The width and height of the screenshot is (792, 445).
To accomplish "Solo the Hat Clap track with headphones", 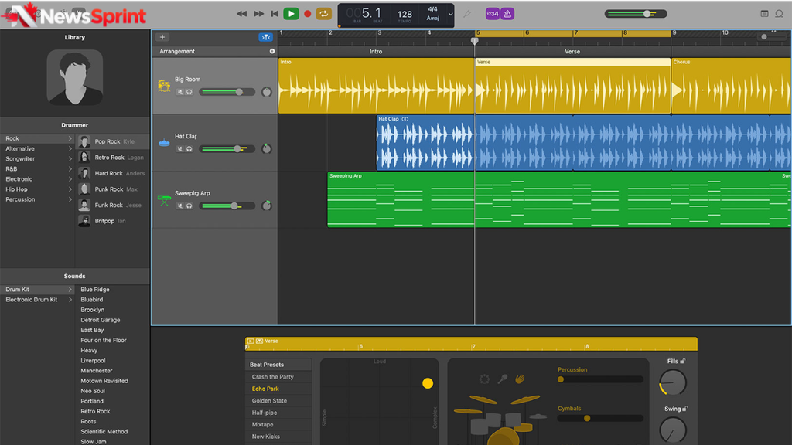I will 189,149.
